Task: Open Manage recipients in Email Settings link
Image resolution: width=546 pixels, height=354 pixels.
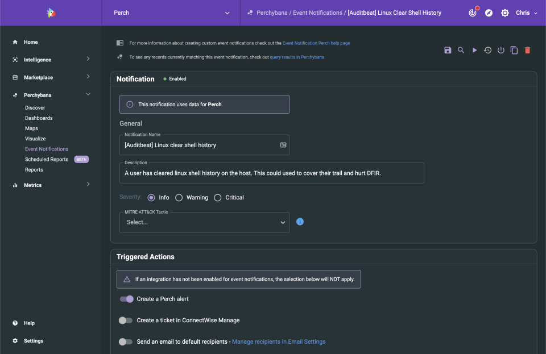Action: (x=279, y=342)
